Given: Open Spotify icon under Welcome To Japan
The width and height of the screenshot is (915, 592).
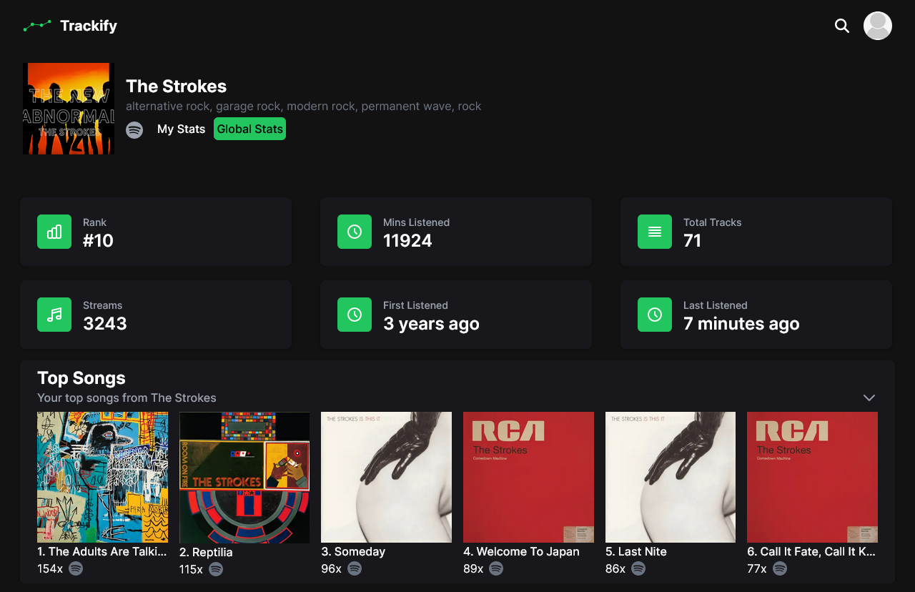Looking at the screenshot, I should (x=496, y=568).
